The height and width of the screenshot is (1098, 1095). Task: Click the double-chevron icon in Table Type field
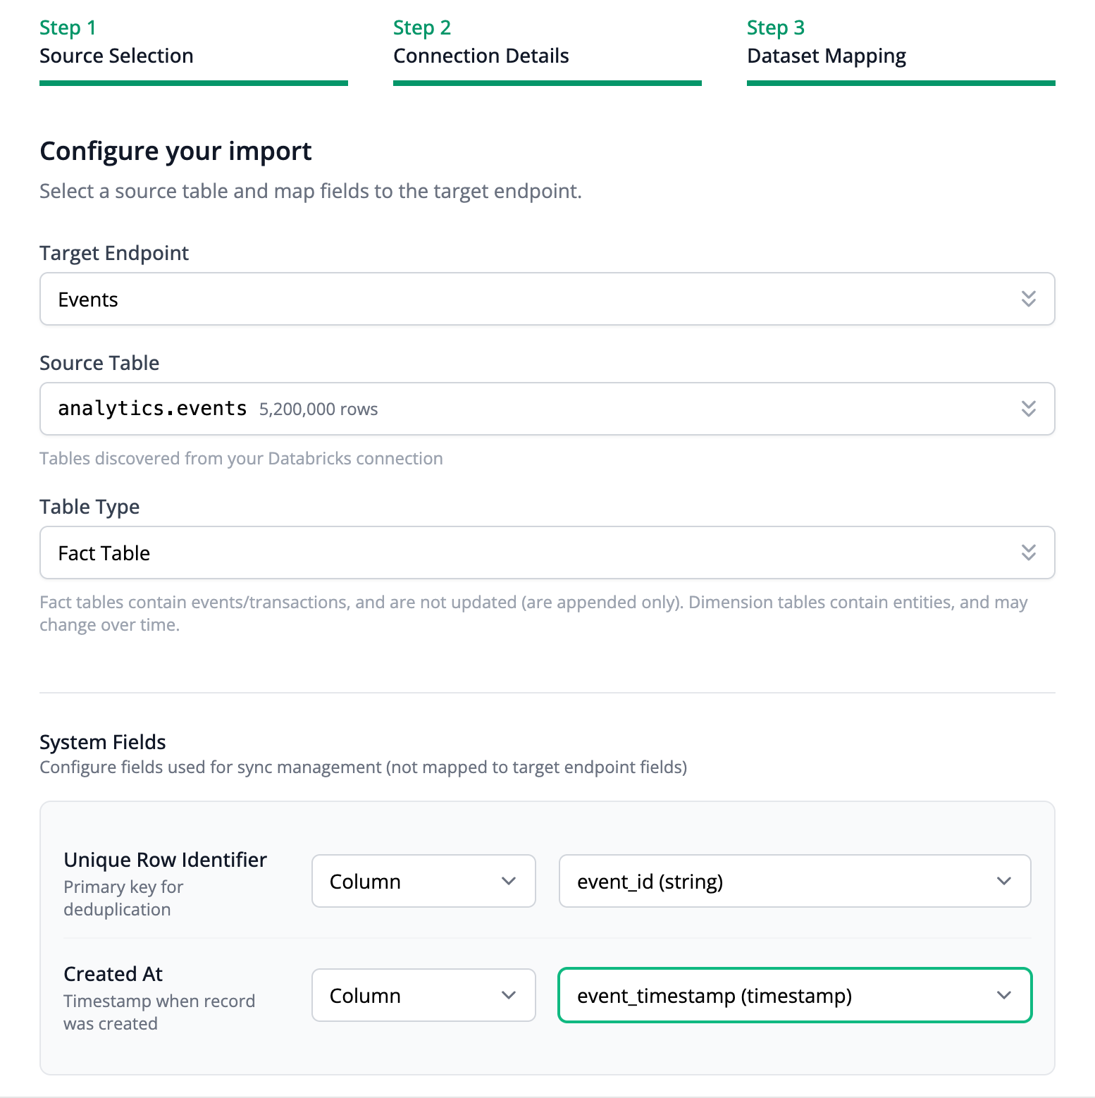point(1028,553)
